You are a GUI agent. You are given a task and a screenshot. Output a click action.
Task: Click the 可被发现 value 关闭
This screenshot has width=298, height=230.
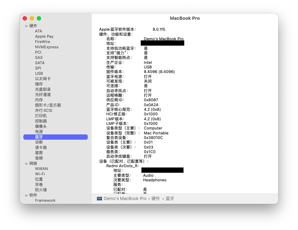[148, 81]
